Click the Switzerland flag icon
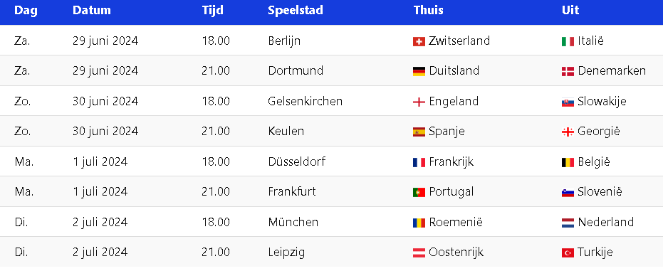663x271 pixels. point(419,41)
